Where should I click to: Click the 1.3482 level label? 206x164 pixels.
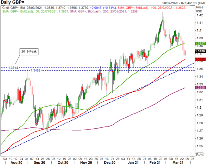click(35, 71)
